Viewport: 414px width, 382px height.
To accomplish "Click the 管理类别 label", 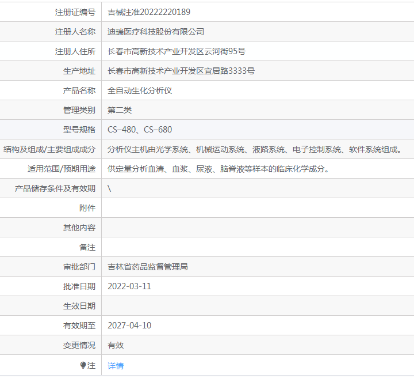I will point(79,110).
